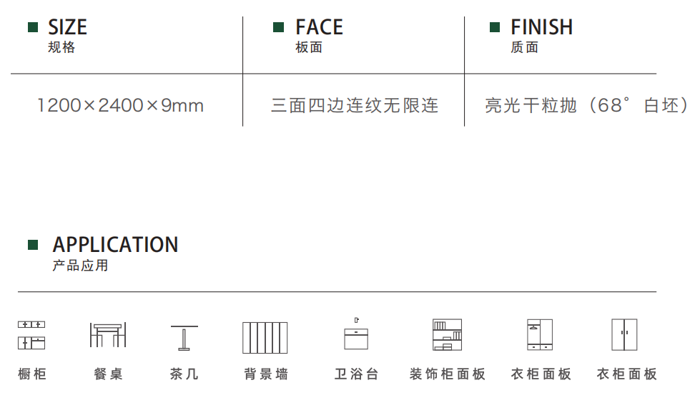Click the kitchen cabinet (橱柜) icon
The height and width of the screenshot is (398, 700).
click(31, 335)
